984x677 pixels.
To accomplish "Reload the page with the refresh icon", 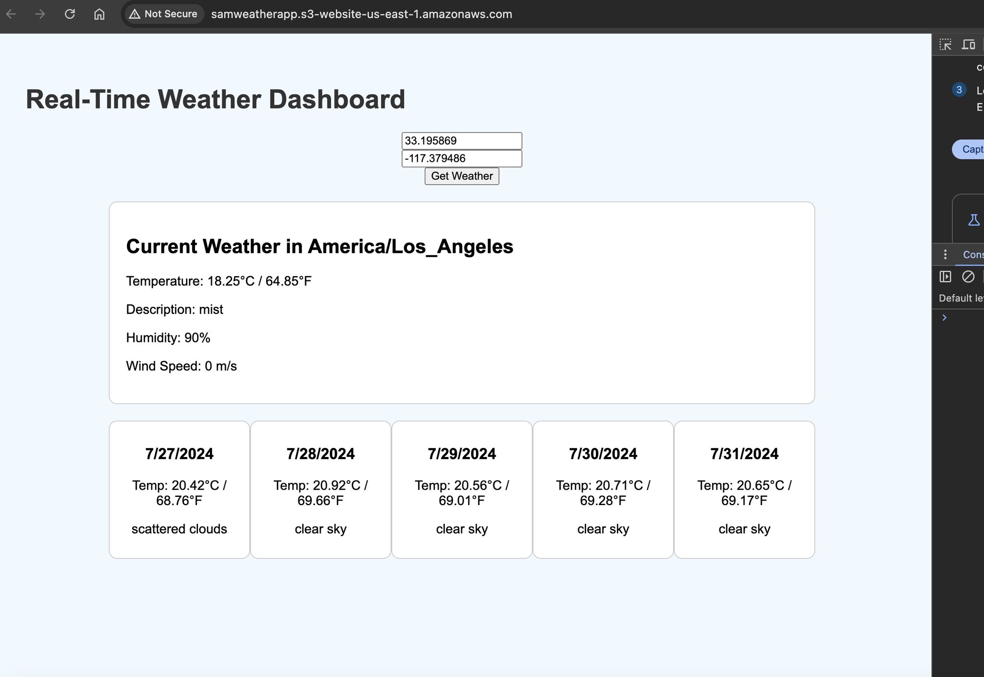I will pyautogui.click(x=70, y=14).
